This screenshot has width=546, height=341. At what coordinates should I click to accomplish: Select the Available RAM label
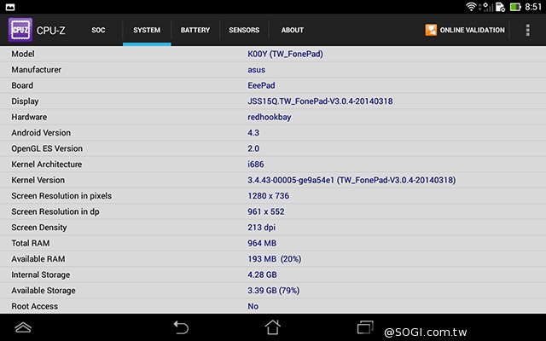pyautogui.click(x=38, y=259)
